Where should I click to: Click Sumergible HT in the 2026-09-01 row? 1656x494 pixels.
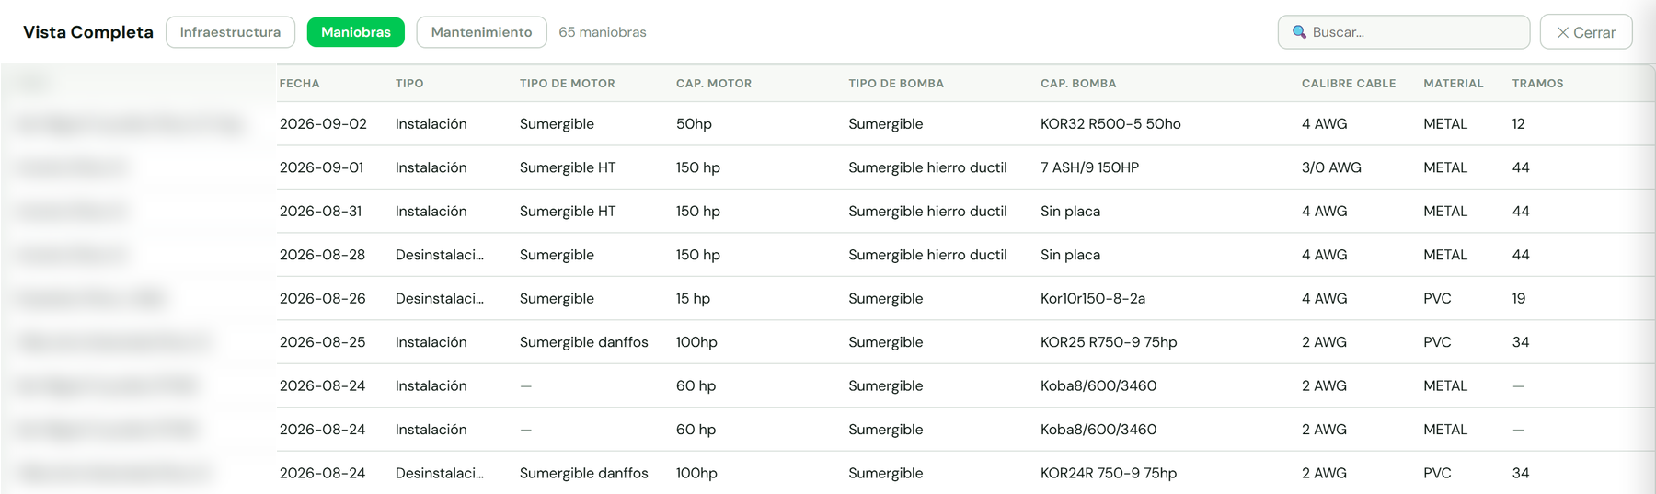tap(568, 167)
